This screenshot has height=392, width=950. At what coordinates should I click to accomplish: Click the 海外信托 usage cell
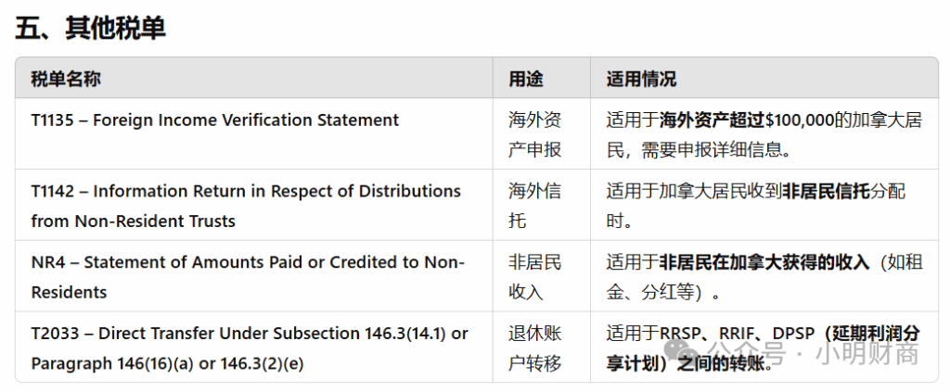click(535, 206)
